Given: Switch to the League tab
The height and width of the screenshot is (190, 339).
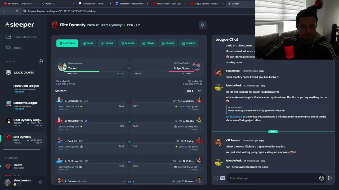Looking at the screenshot, I should [107, 43].
